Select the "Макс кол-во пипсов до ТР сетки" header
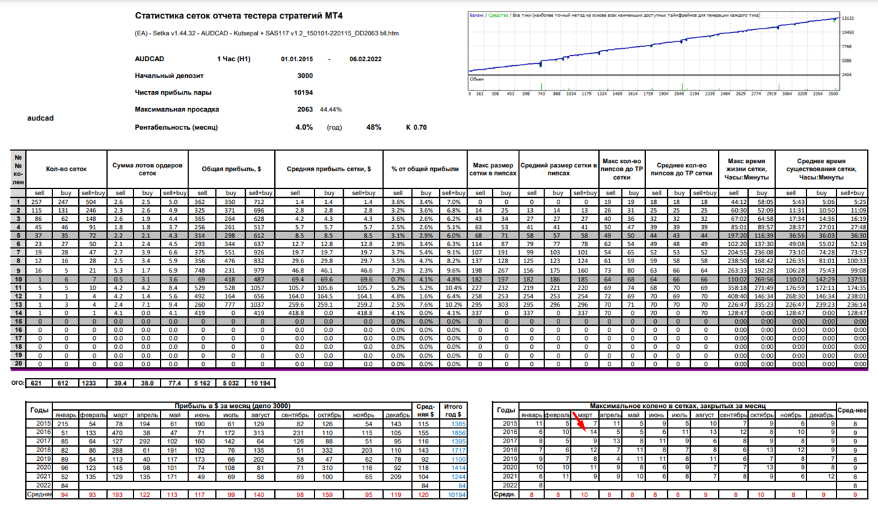 pos(621,169)
